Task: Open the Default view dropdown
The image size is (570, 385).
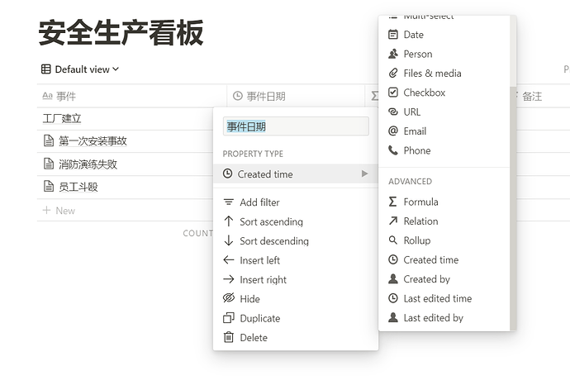Action: pyautogui.click(x=80, y=69)
